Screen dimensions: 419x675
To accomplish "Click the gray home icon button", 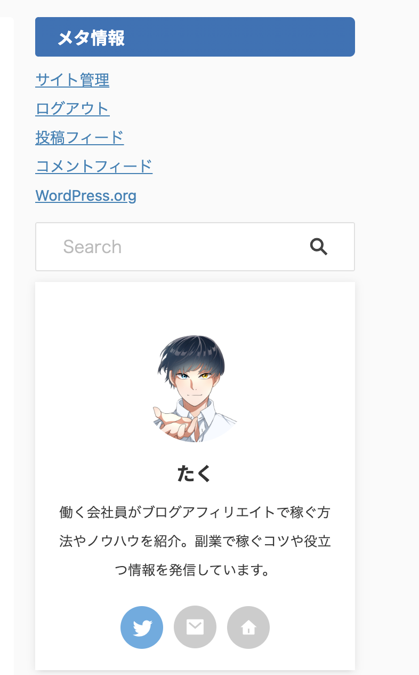I will click(x=248, y=627).
